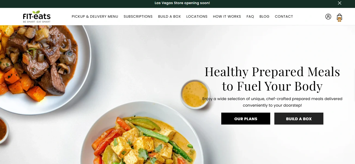The width and height of the screenshot is (355, 164).
Task: Click the Healthy Prepared Meals headline
Action: (x=272, y=79)
